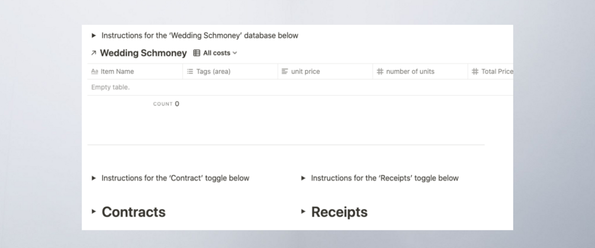Expand the Receipts heading toggle
595x248 pixels.
(304, 212)
